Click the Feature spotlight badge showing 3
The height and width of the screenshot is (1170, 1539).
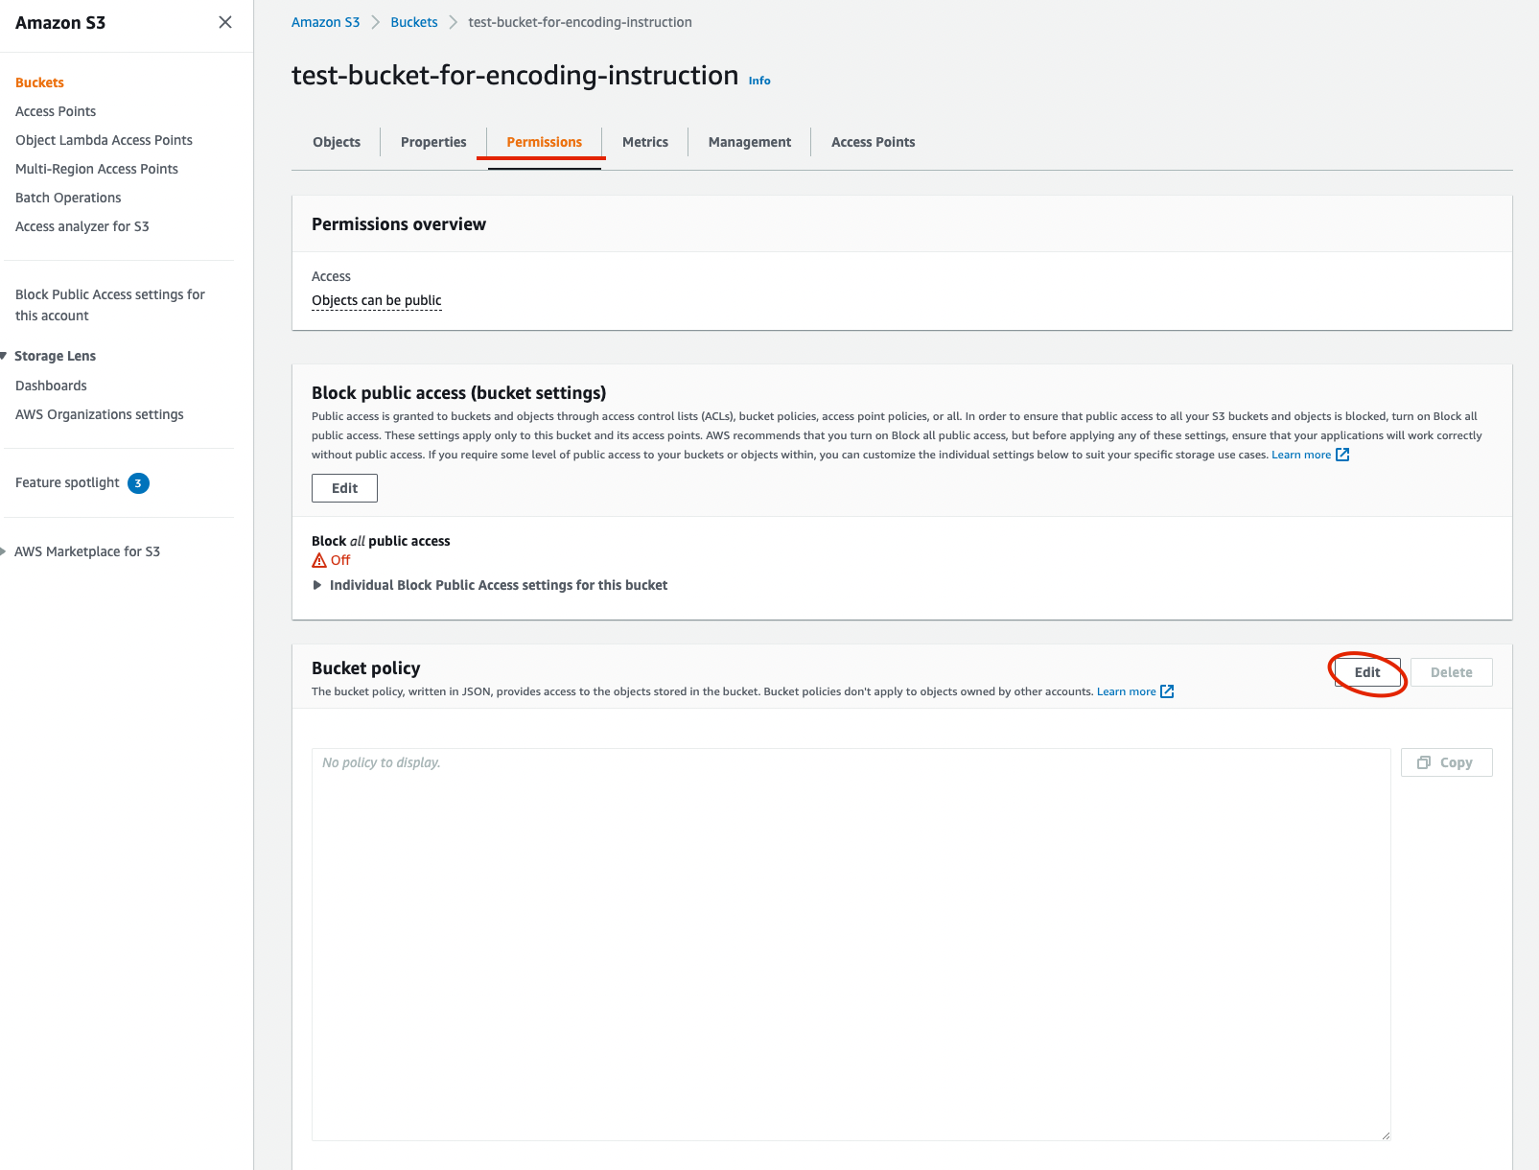[x=138, y=483]
